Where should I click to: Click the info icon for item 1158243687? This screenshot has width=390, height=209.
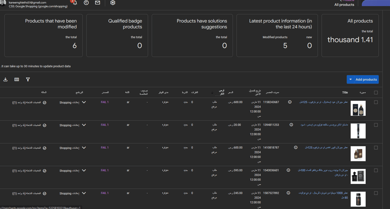click(290, 102)
